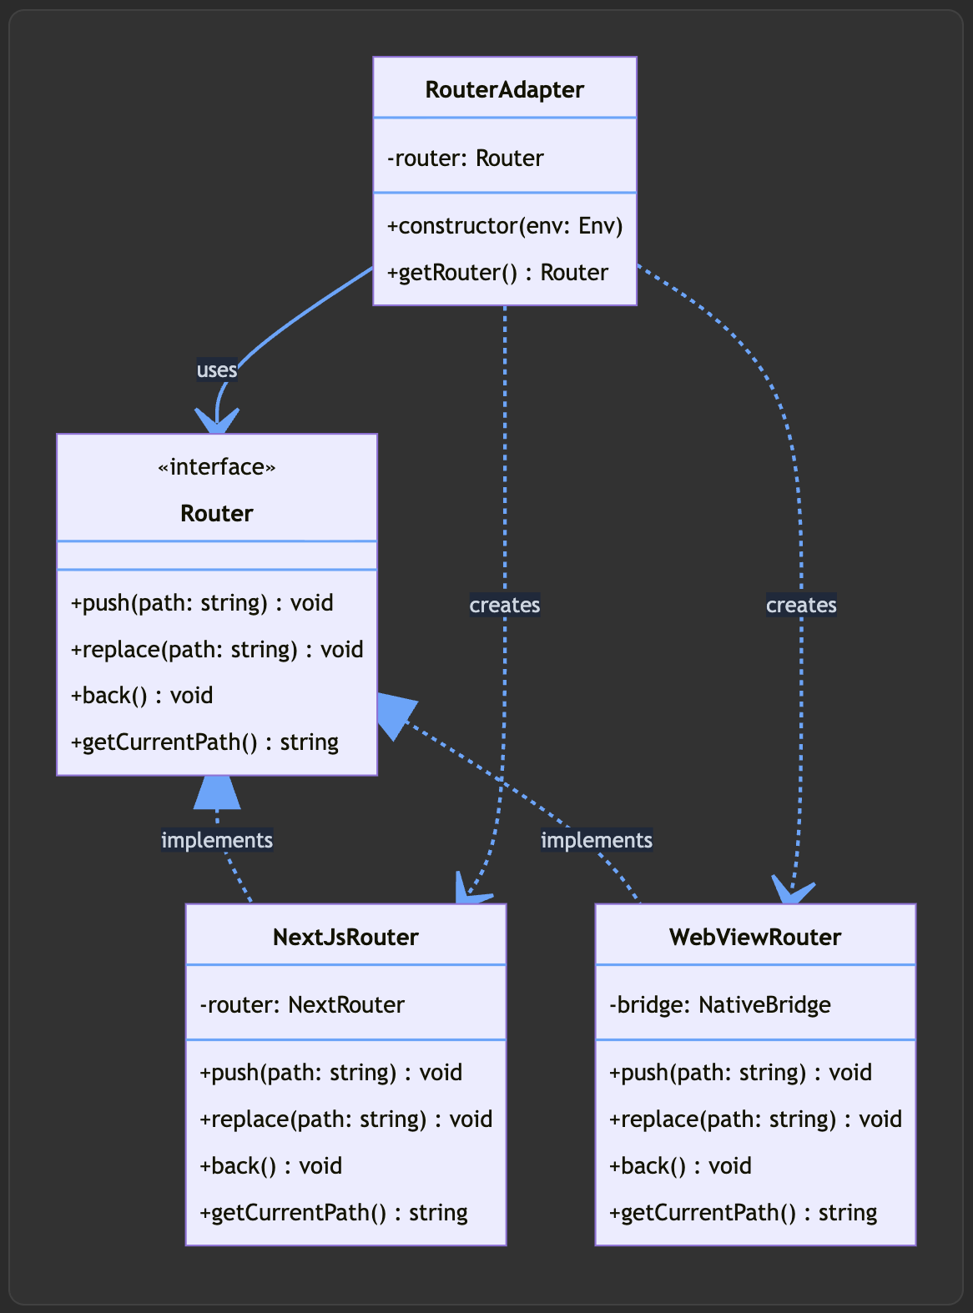The image size is (973, 1313).
Task: Click the 'implements' label above NextJsRouter
Action: (217, 840)
